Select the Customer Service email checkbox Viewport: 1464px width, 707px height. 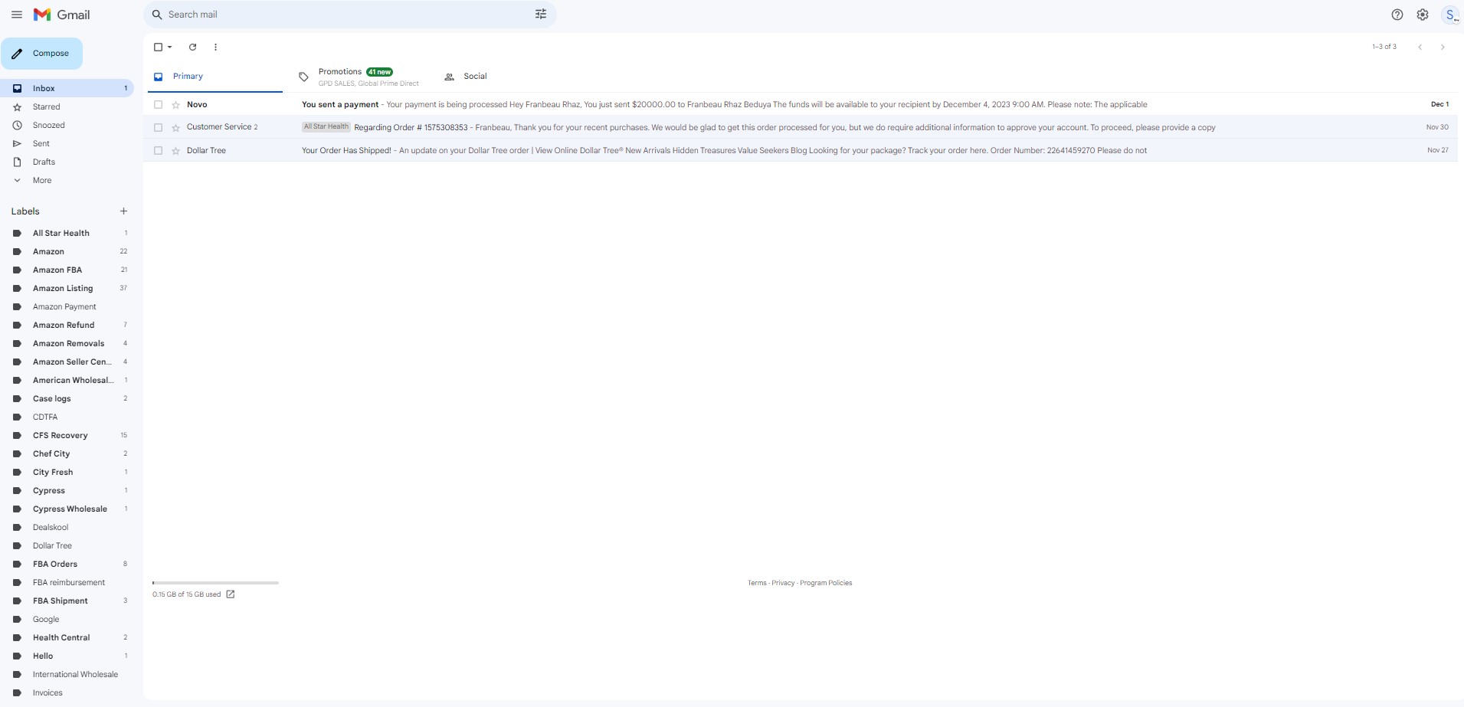click(x=159, y=128)
